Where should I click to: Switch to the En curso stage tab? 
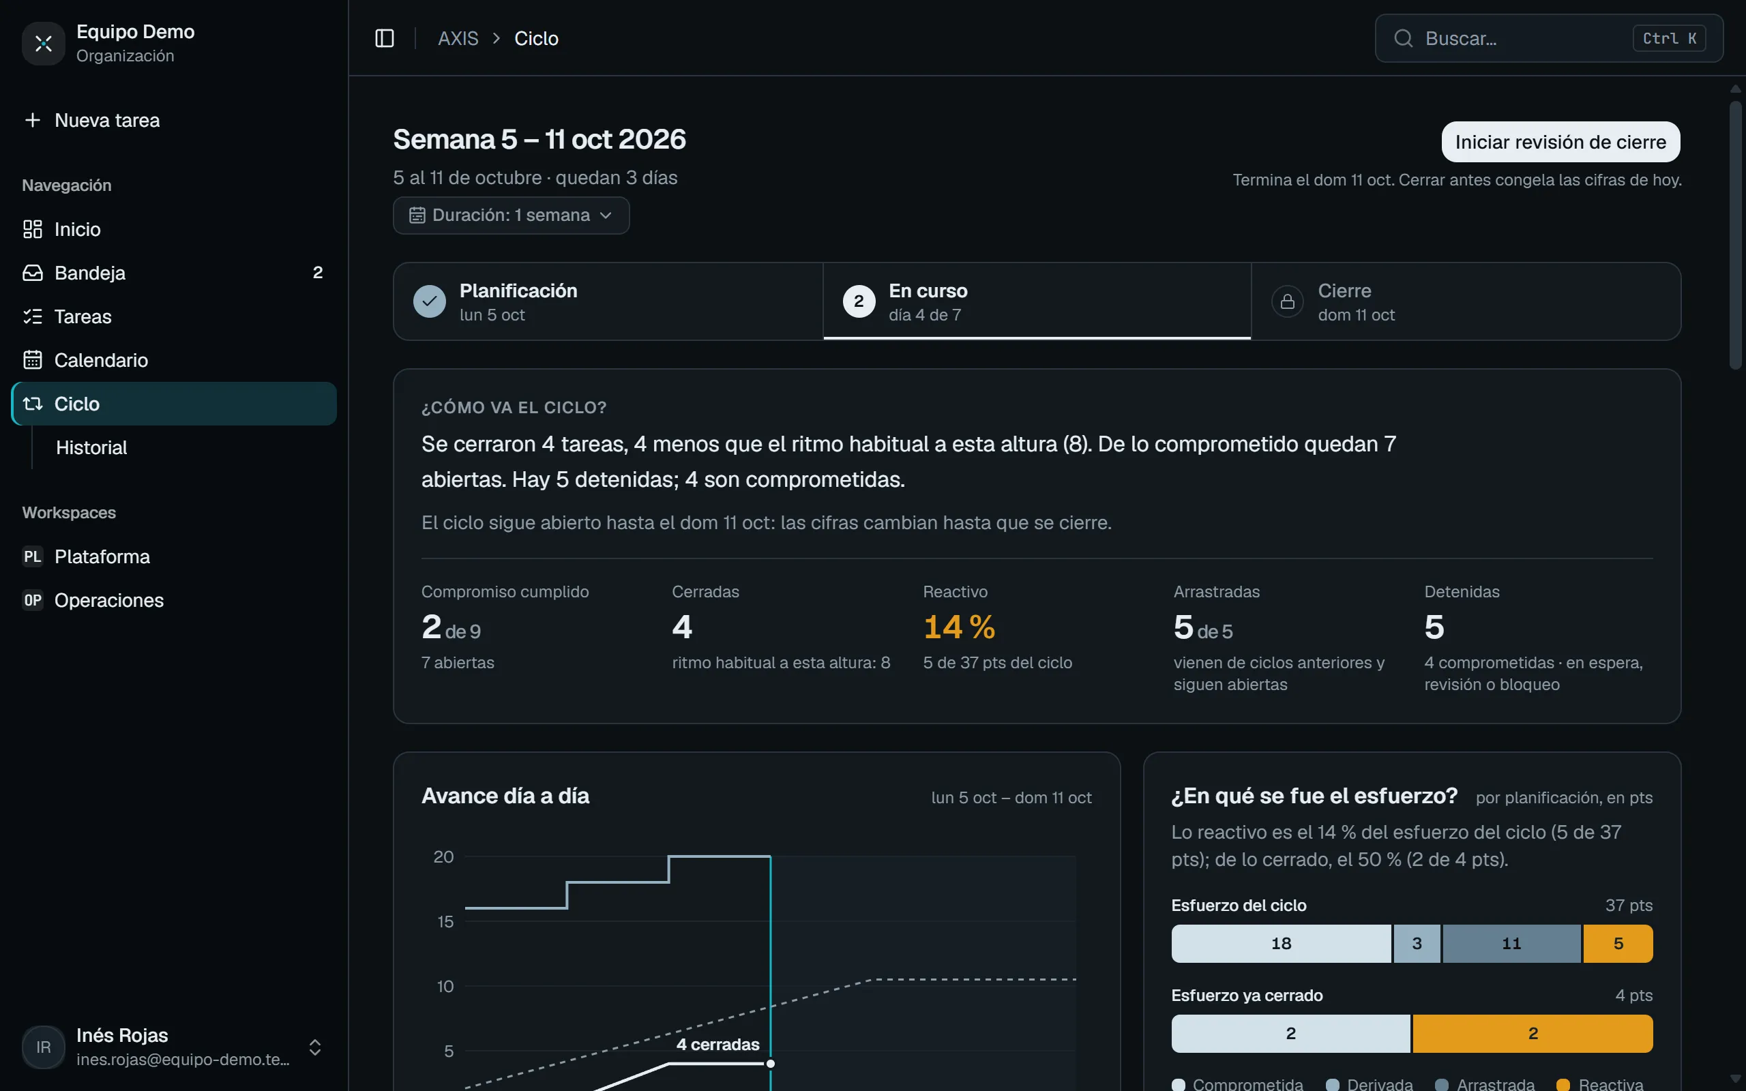pyautogui.click(x=1037, y=301)
